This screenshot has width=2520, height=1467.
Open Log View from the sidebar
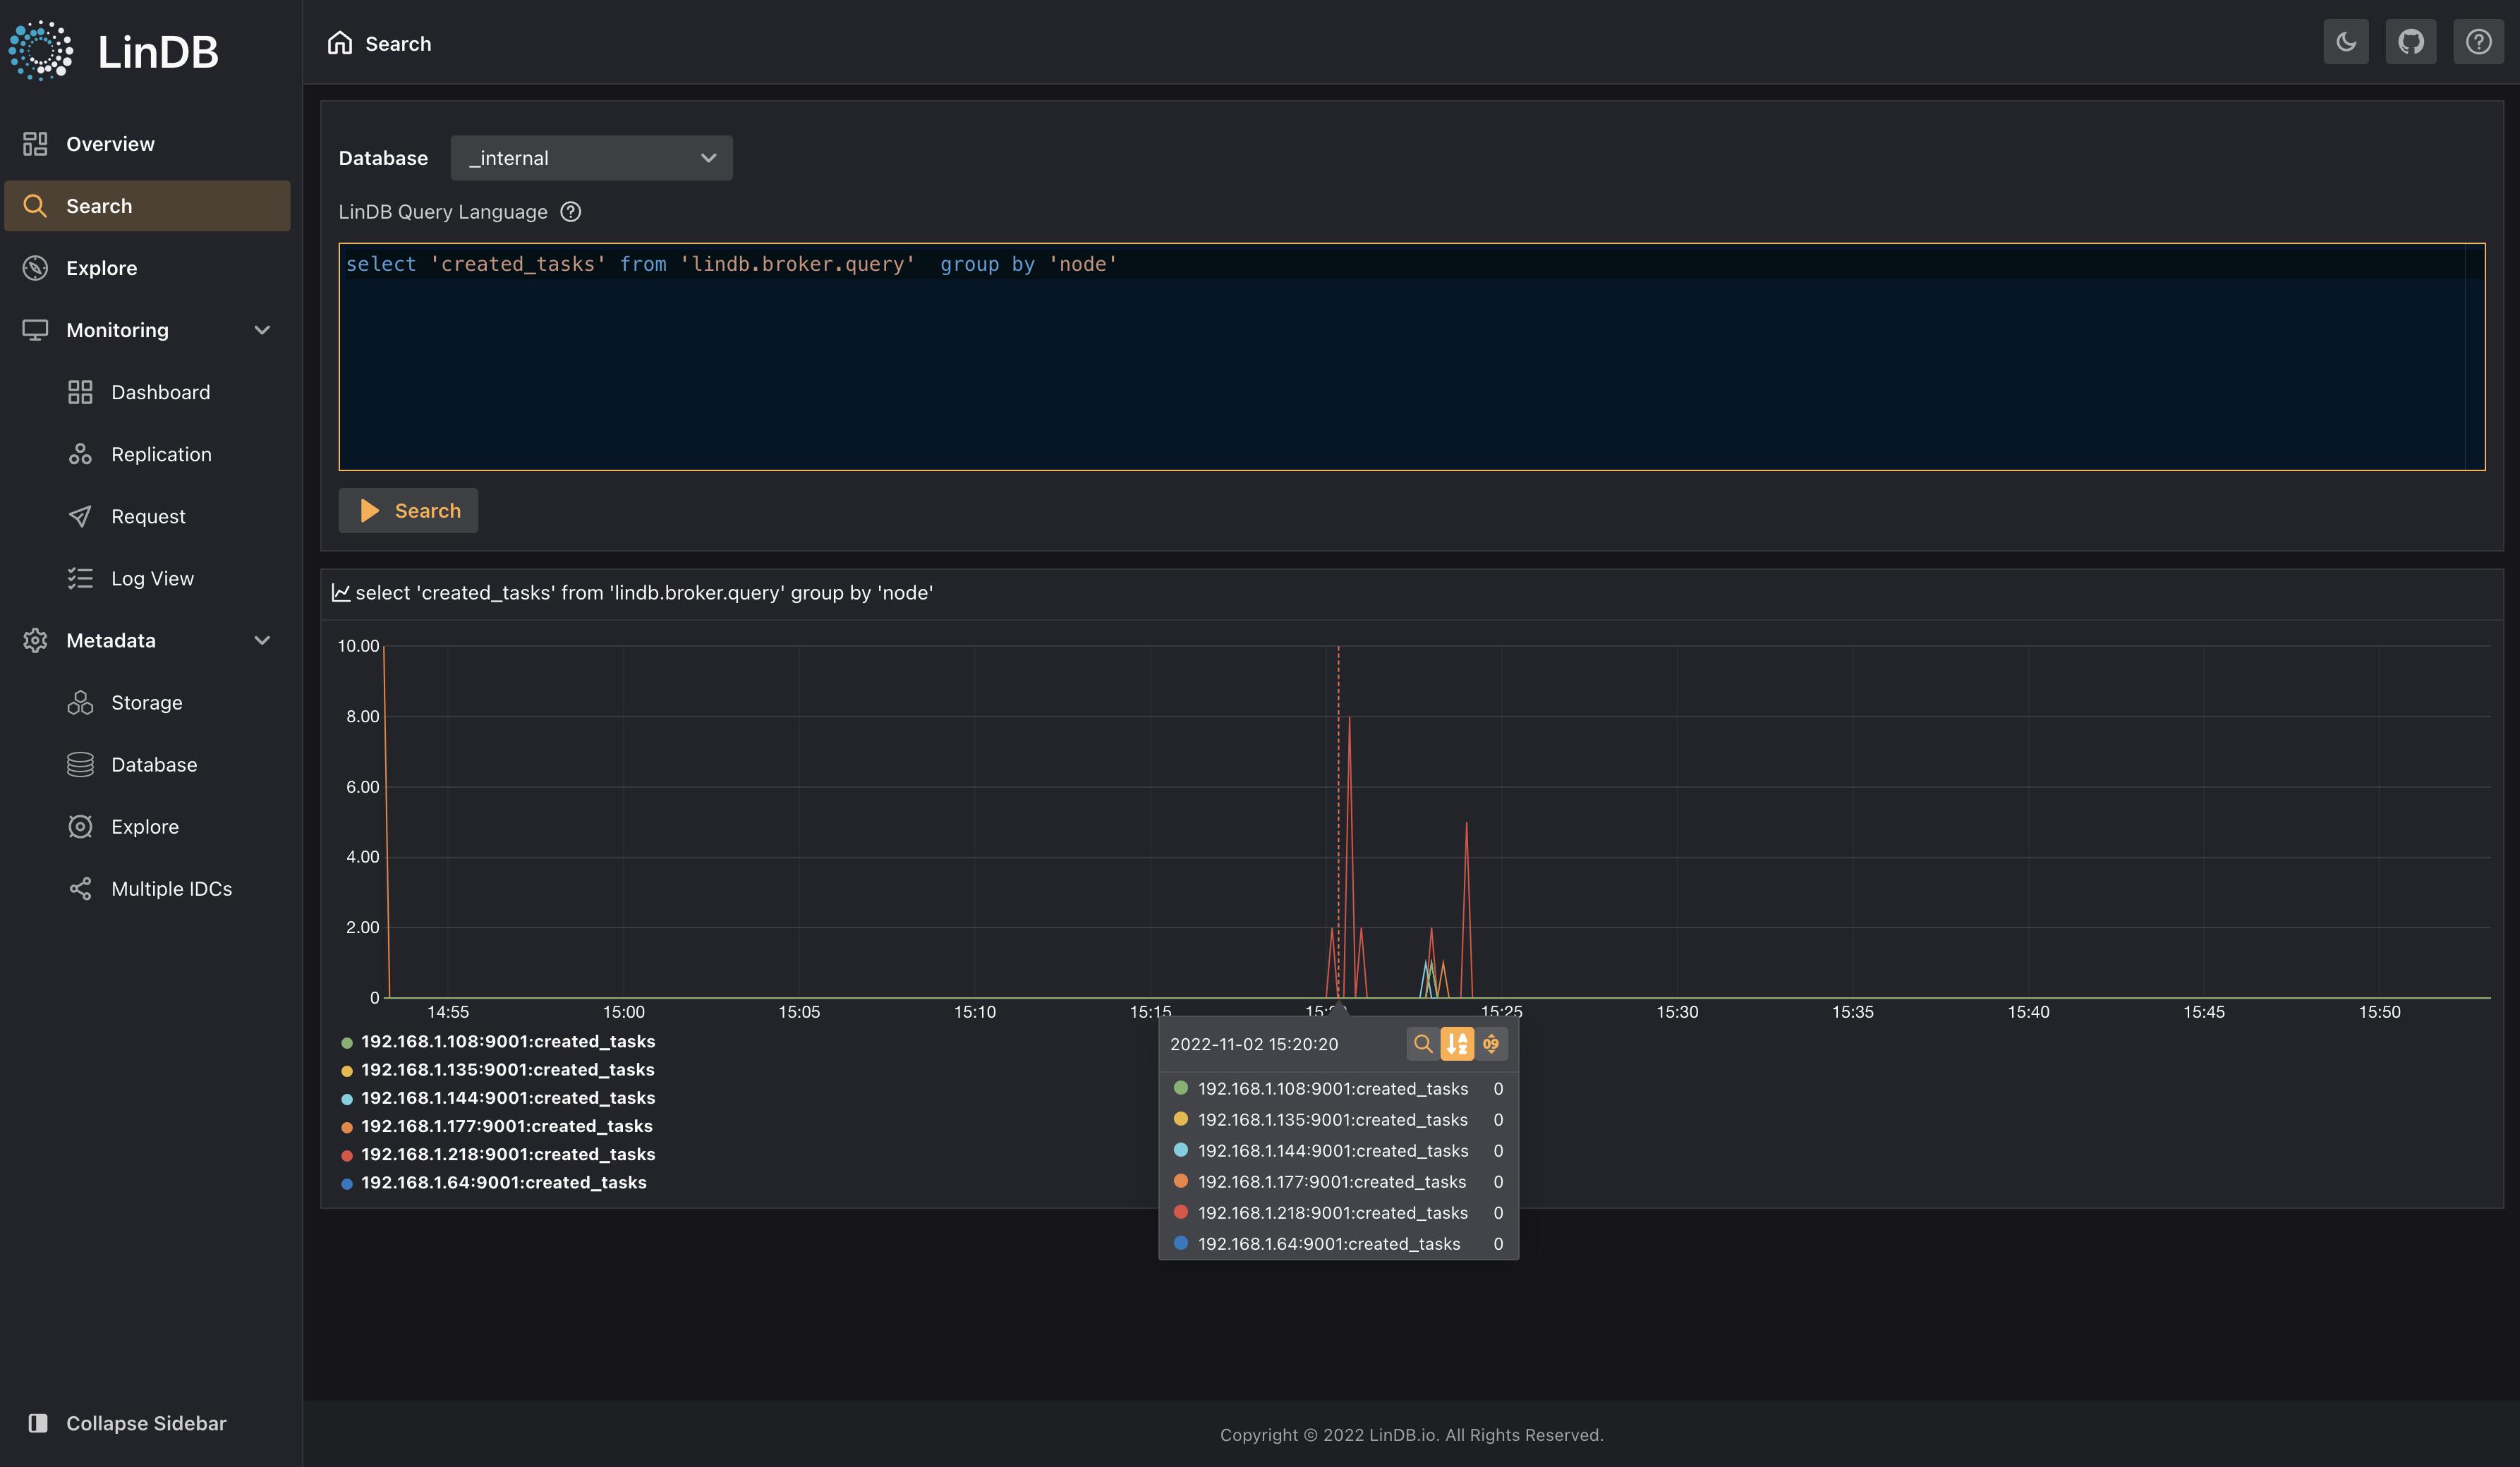pyautogui.click(x=152, y=579)
